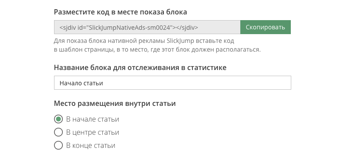
Task: Click heading Название блока для отслеживания в статистике
Action: (x=140, y=67)
